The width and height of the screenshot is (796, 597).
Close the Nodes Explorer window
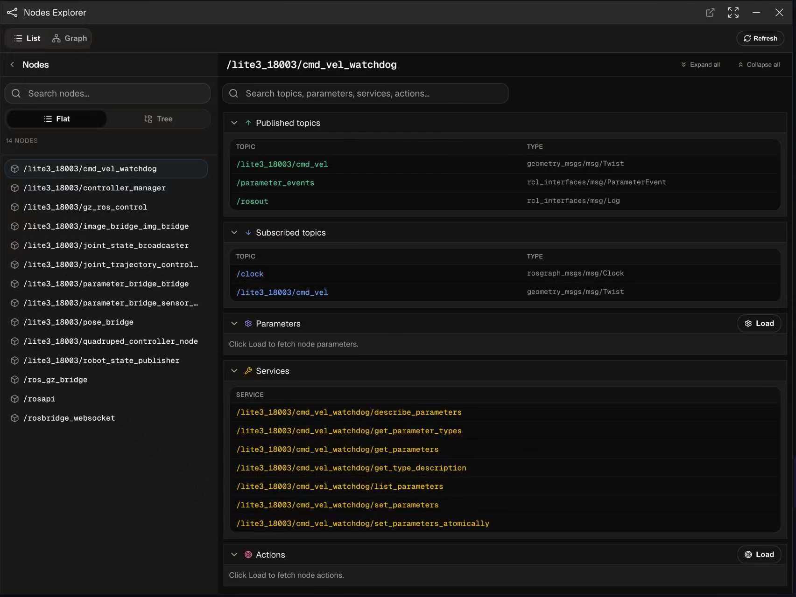(779, 13)
